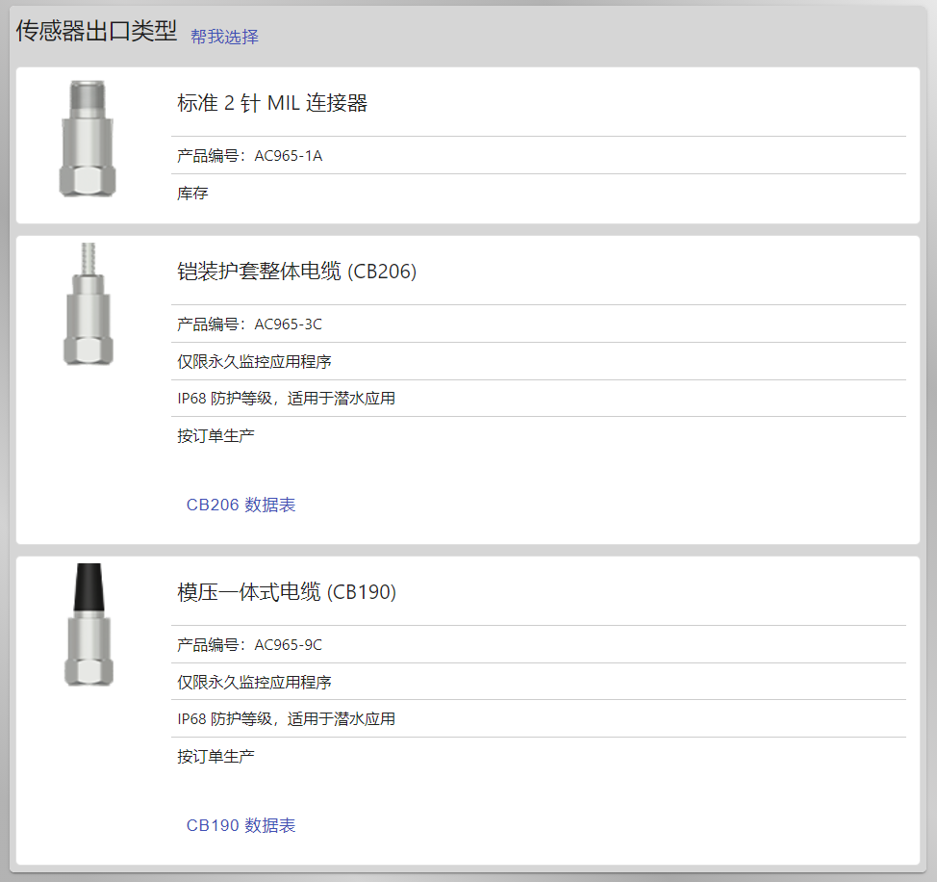
Task: Click 仅限永久监控应用程序 in the CB206 card
Action: [x=254, y=361]
